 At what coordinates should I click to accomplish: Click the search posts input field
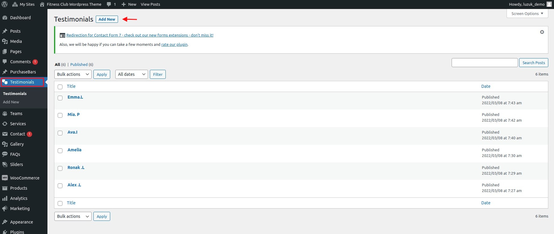pyautogui.click(x=485, y=63)
